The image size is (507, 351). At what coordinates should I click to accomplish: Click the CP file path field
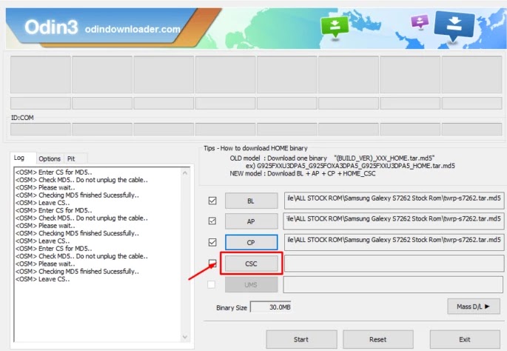pos(394,242)
